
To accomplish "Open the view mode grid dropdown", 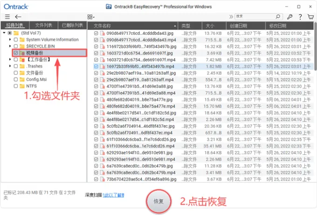I will click(91, 17).
